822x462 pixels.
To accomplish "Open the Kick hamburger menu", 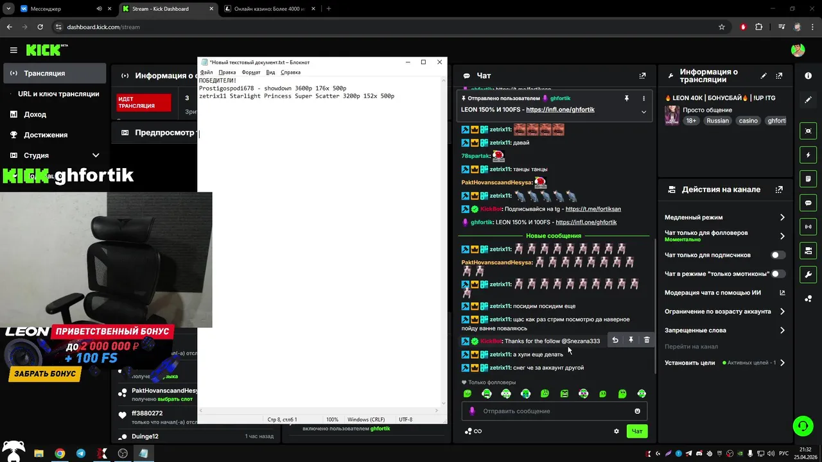I will click(x=13, y=50).
